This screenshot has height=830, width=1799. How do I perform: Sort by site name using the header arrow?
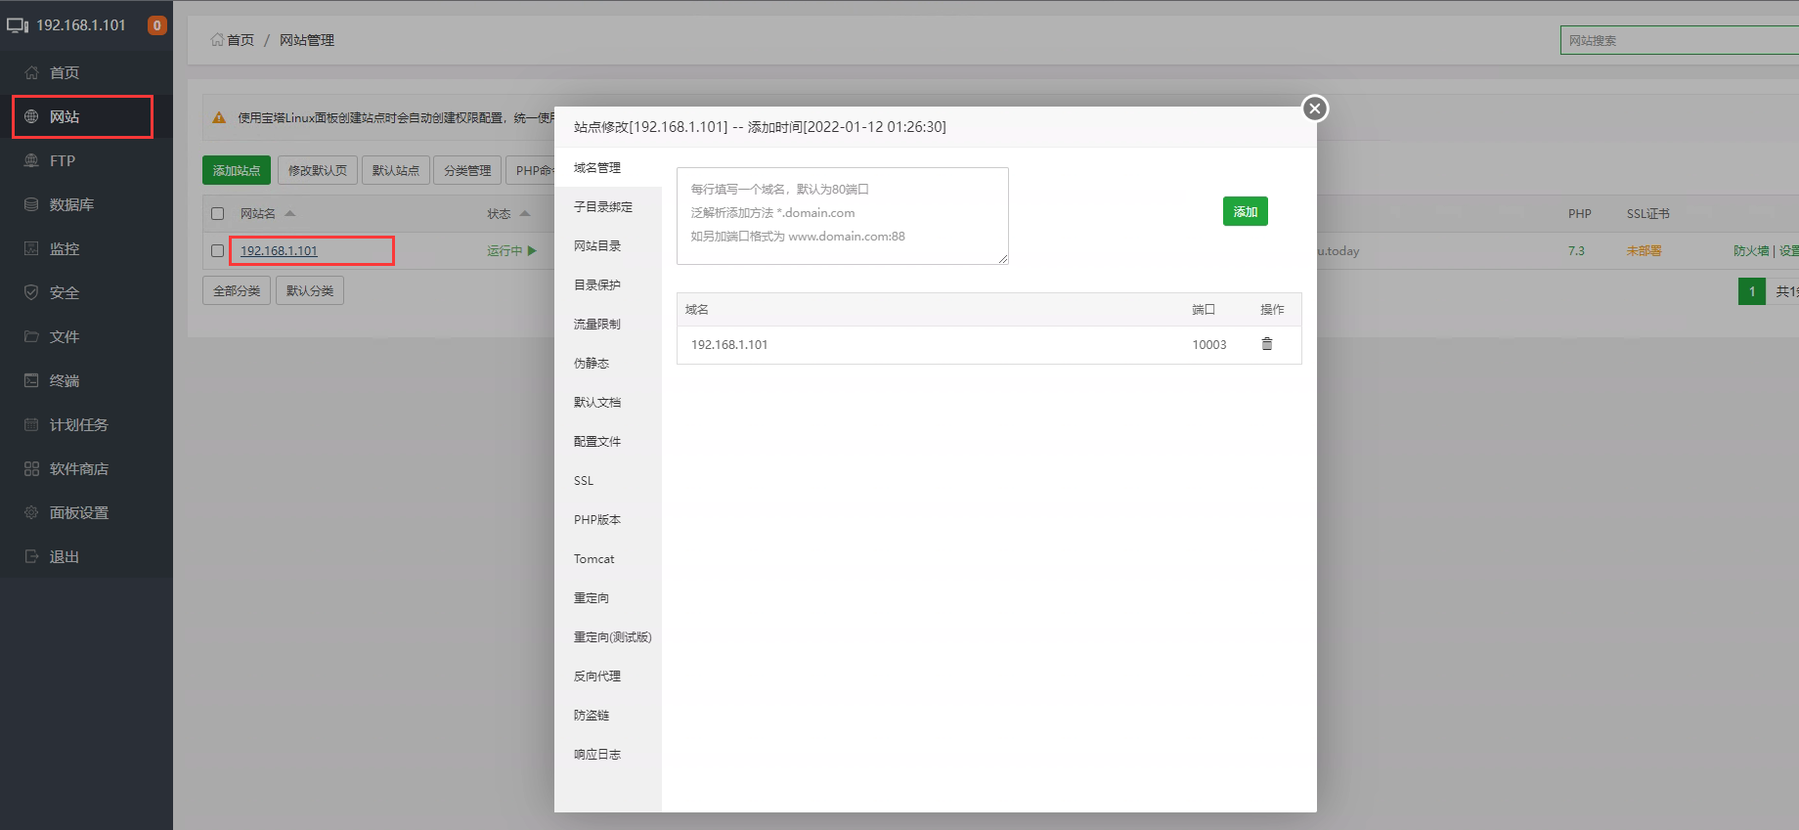pos(290,213)
